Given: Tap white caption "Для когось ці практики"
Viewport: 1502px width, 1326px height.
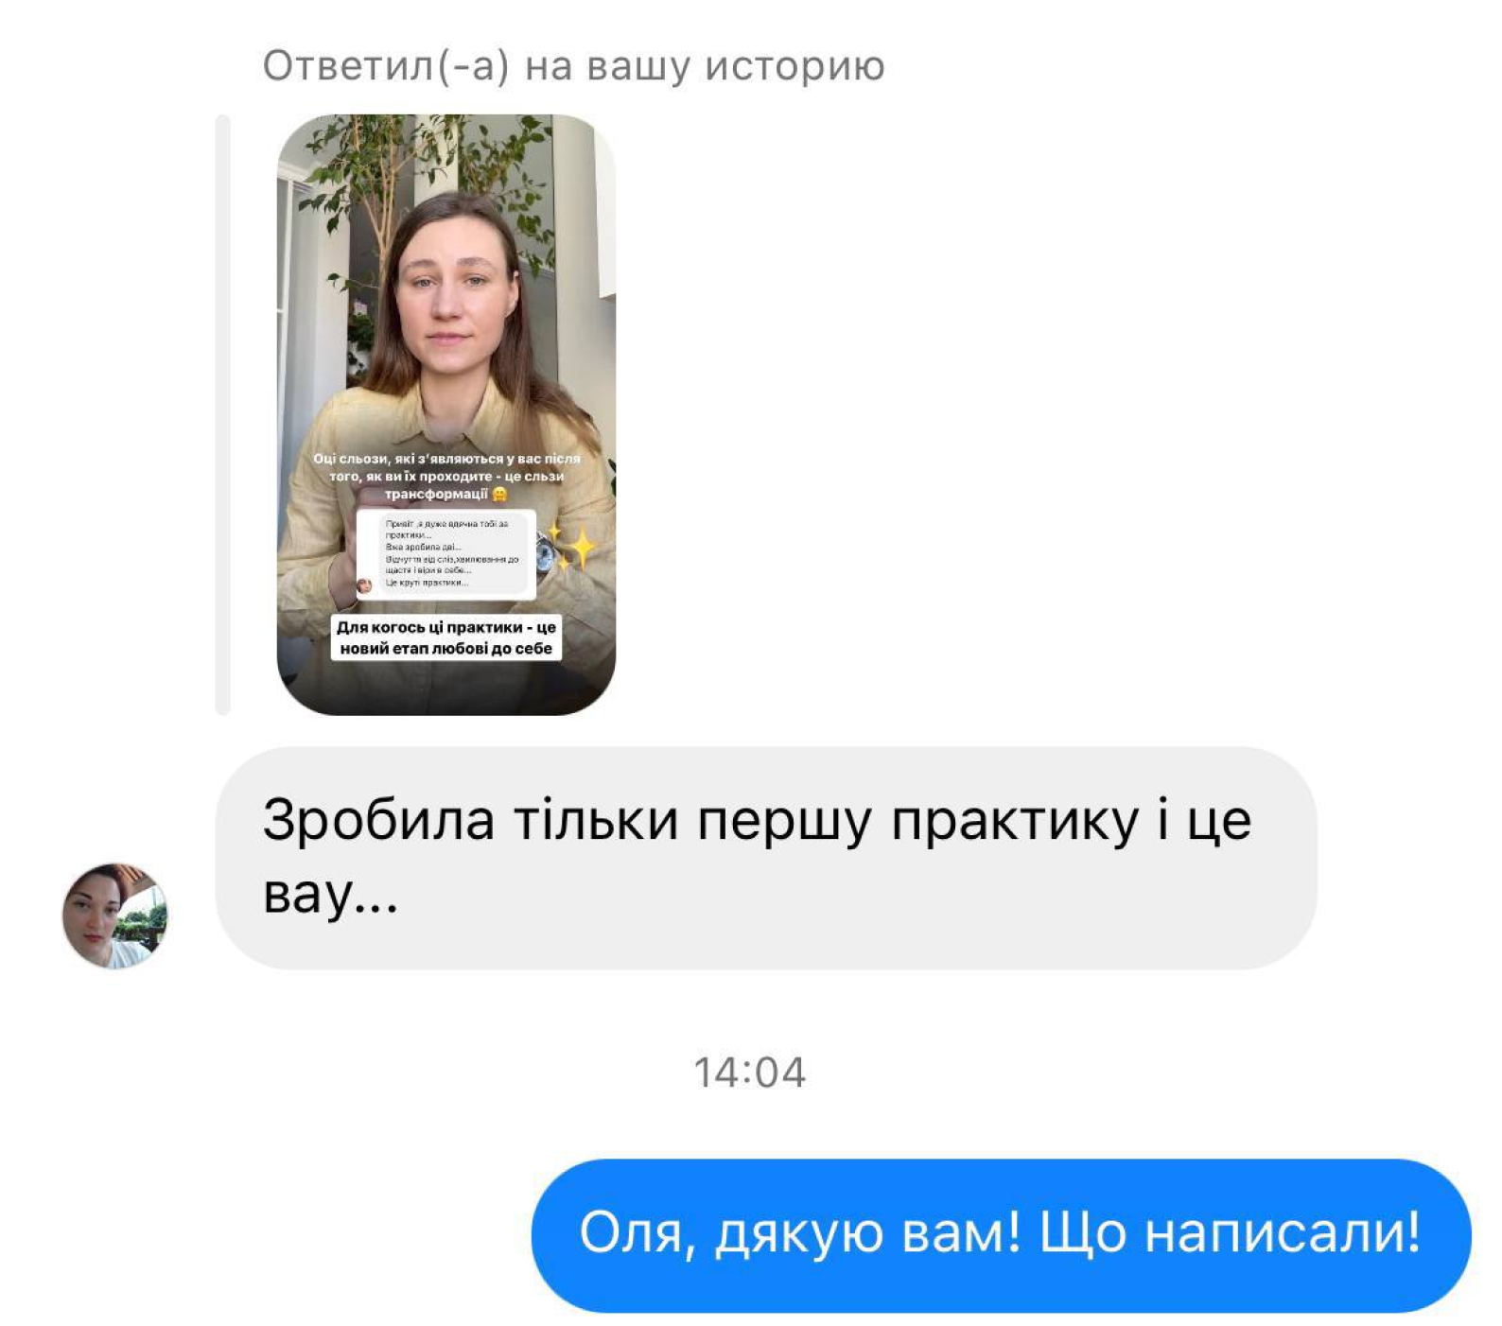Looking at the screenshot, I should click(x=446, y=637).
